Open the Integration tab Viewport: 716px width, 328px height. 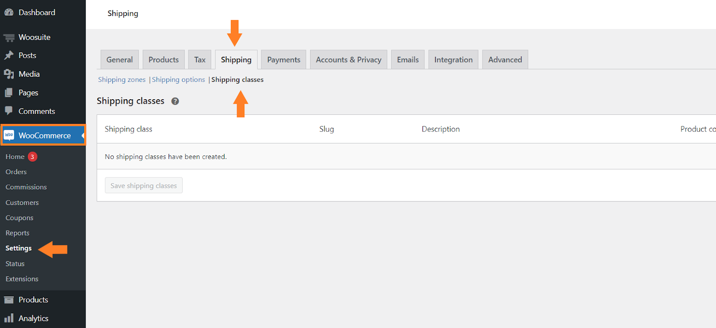pyautogui.click(x=453, y=59)
